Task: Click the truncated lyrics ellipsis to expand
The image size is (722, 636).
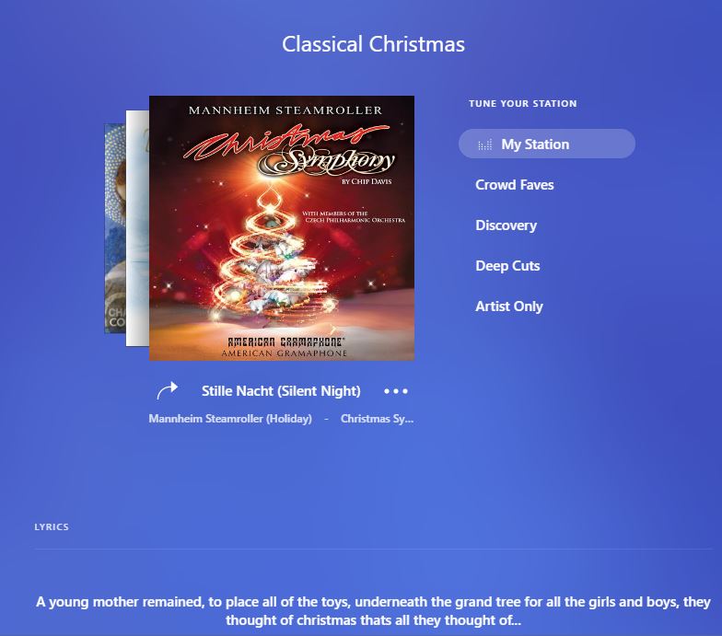Action: (516, 620)
